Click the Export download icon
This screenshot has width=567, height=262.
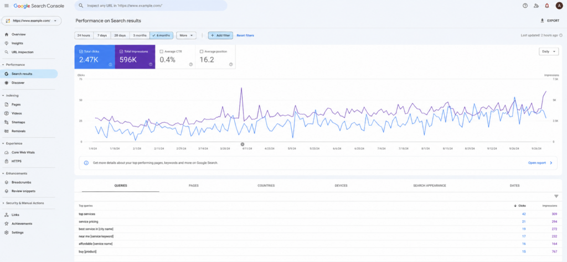click(x=542, y=20)
